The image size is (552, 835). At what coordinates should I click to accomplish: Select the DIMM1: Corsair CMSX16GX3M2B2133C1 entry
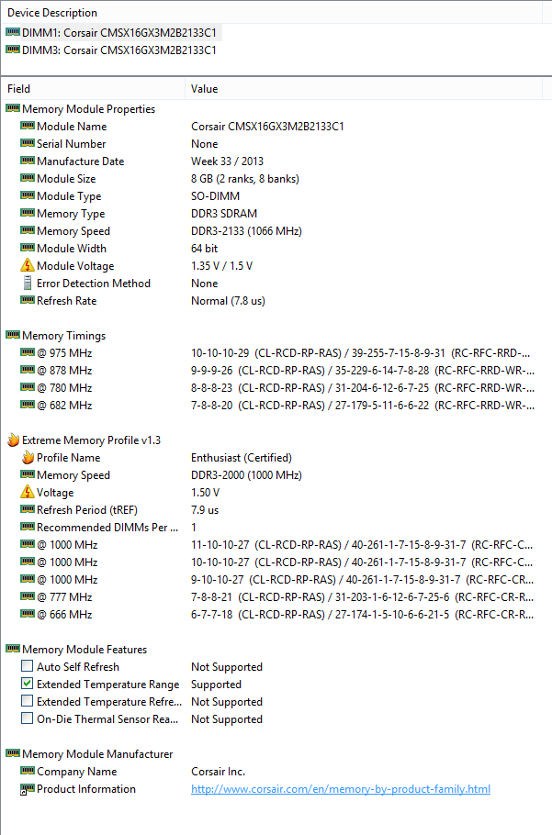119,32
